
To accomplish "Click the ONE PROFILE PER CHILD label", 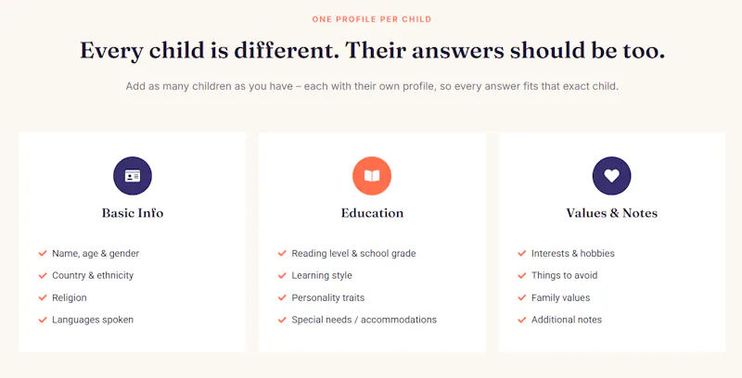I will [x=372, y=19].
